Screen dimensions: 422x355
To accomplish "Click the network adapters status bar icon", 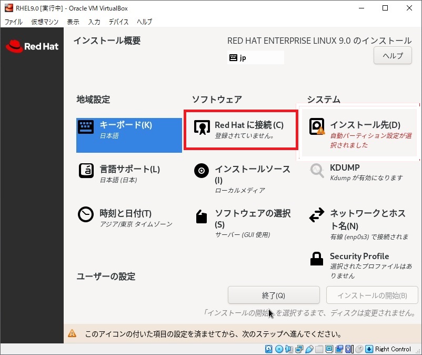I will coord(299,349).
